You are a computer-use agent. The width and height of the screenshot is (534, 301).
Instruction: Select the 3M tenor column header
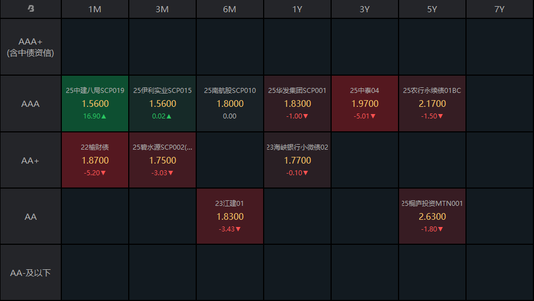pos(162,9)
